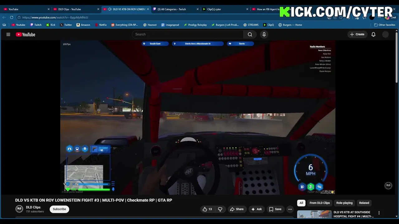Open Amazon bookmark in favorites bar
Screen dimensions: 399x224
pyautogui.click(x=83, y=25)
